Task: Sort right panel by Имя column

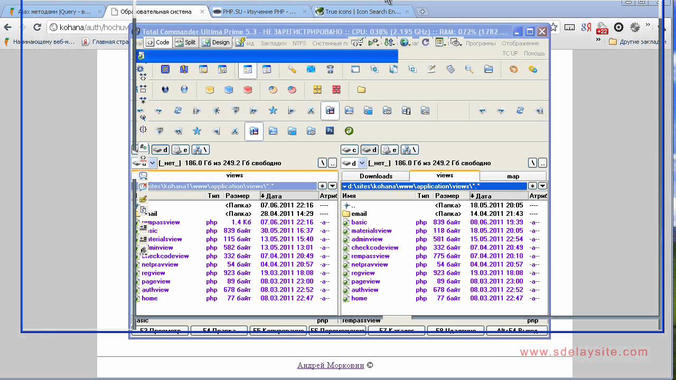Action: pos(378,196)
